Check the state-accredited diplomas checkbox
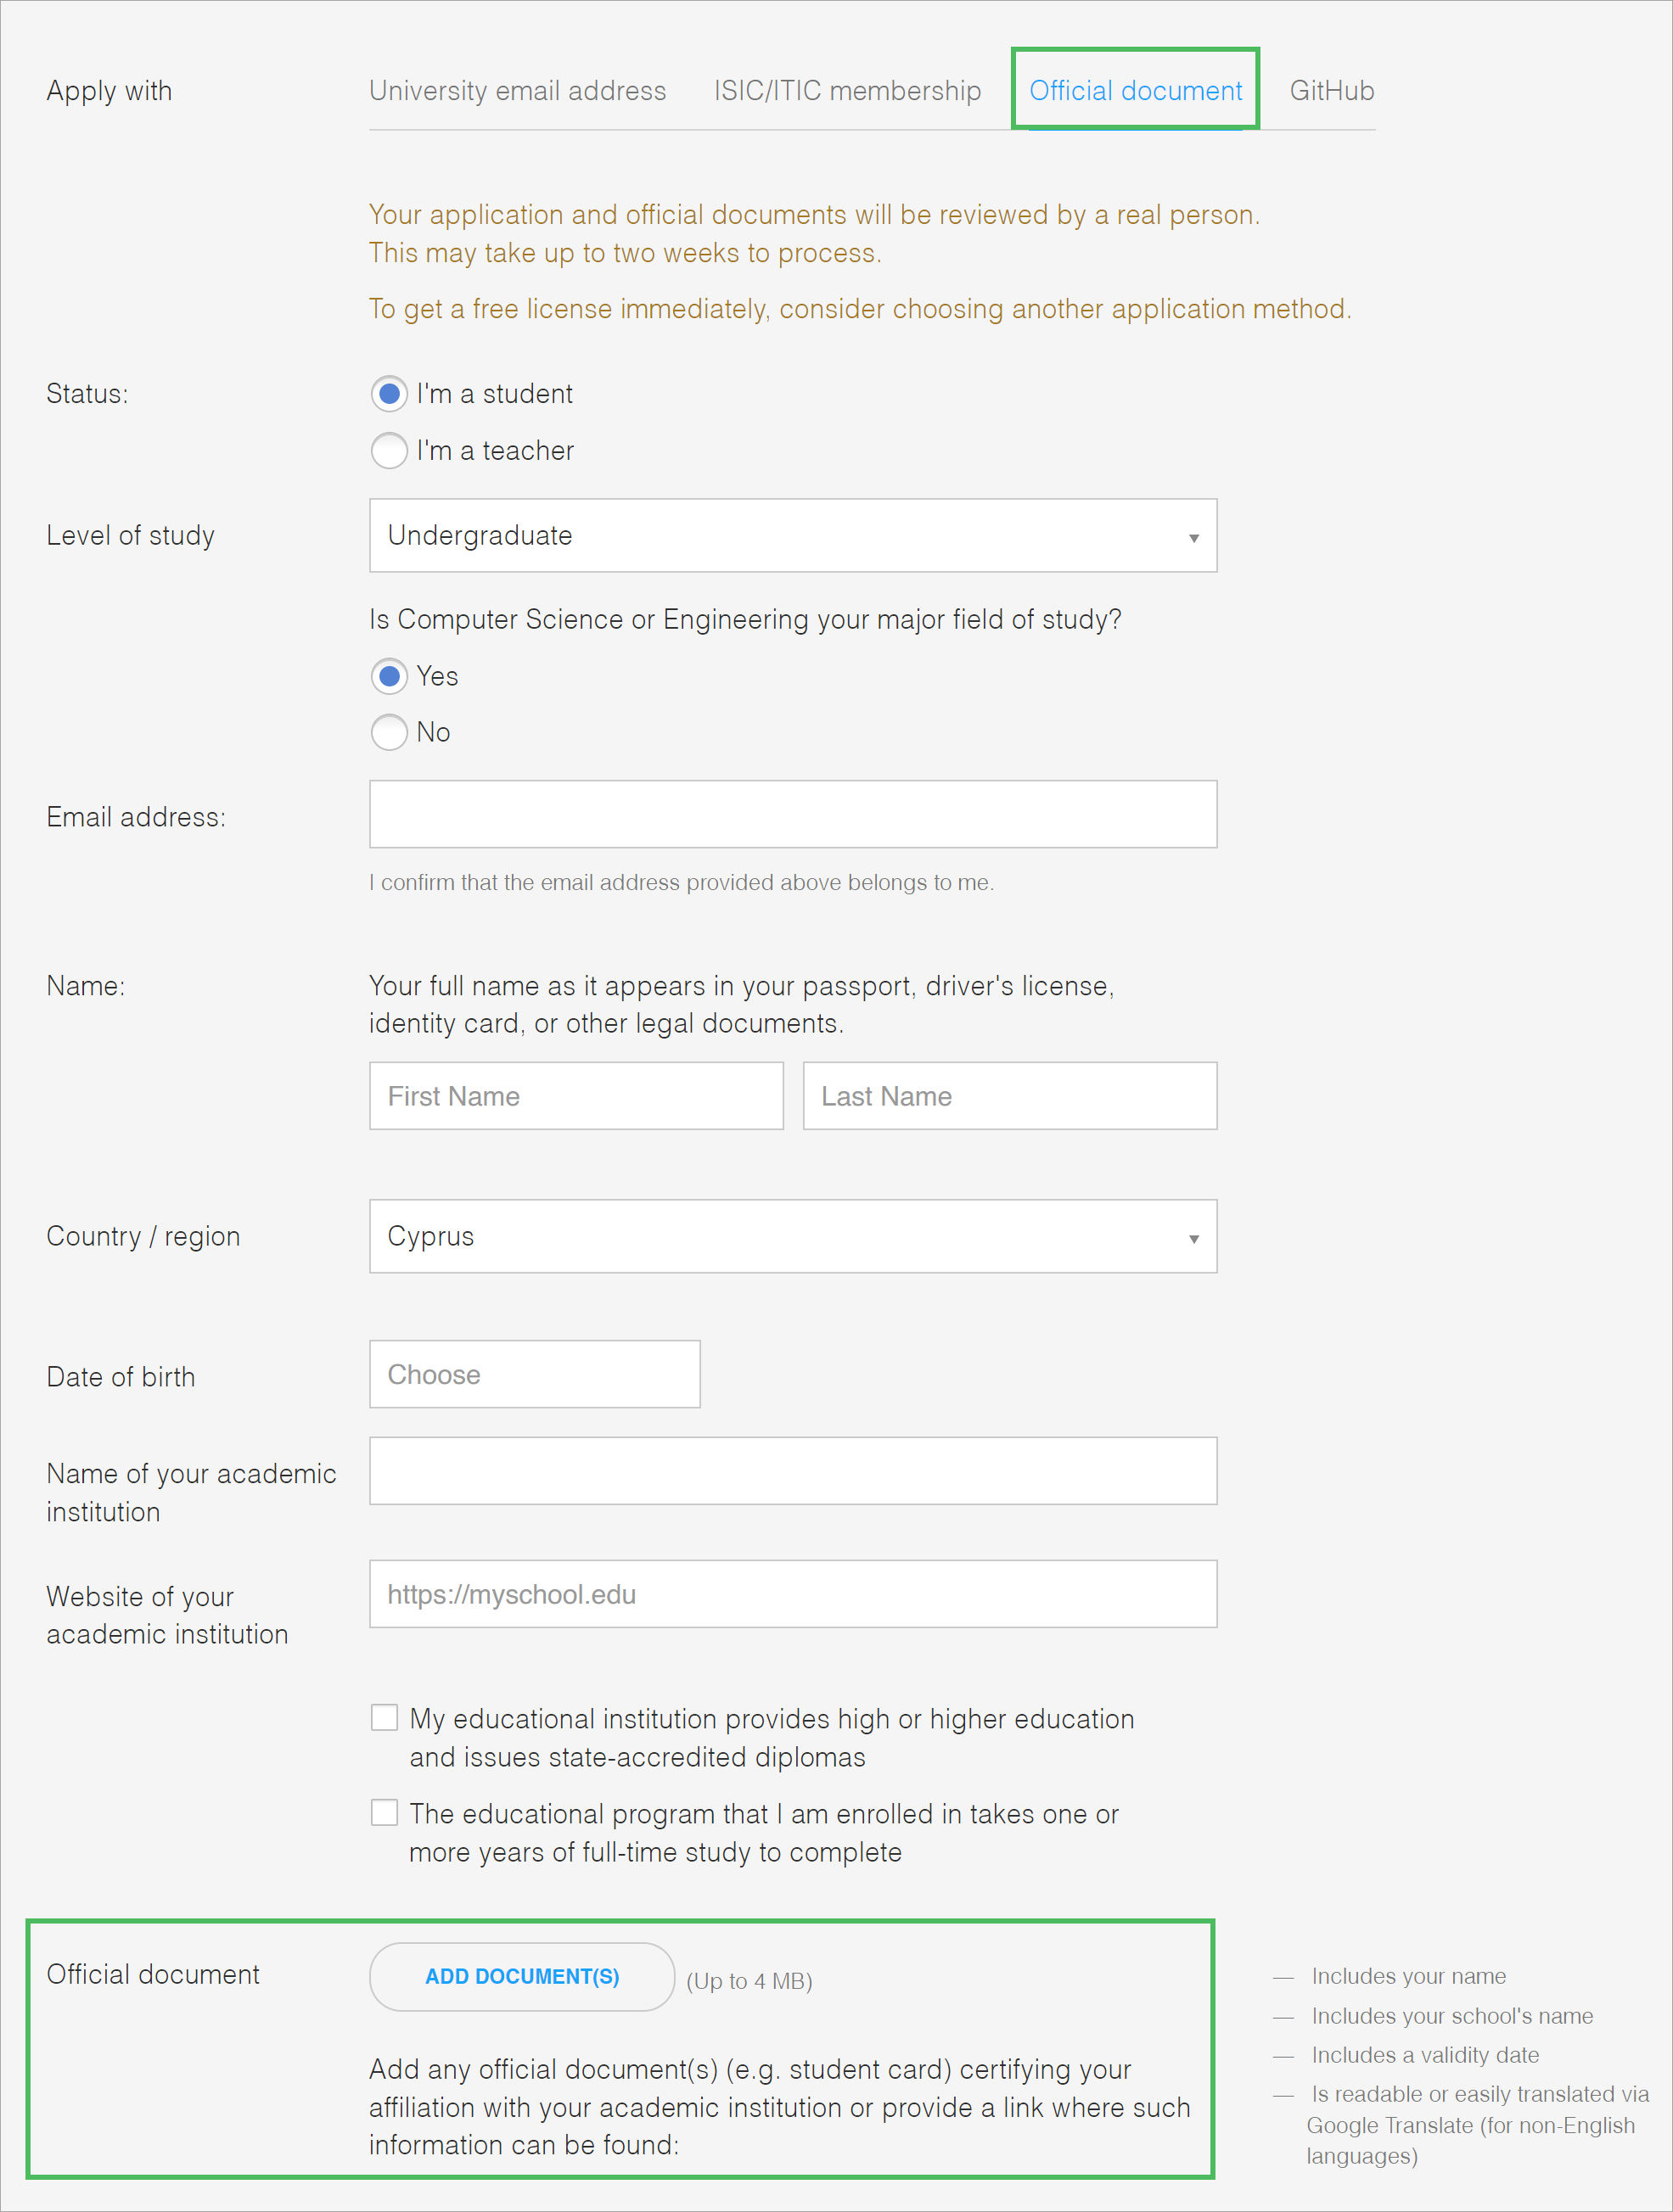1673x2212 pixels. [385, 1718]
